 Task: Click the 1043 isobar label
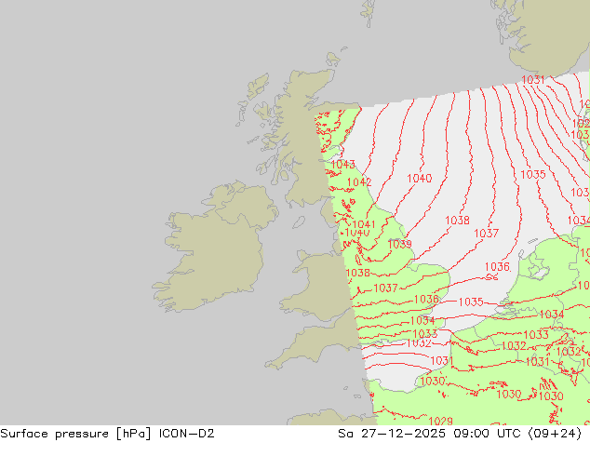(342, 165)
